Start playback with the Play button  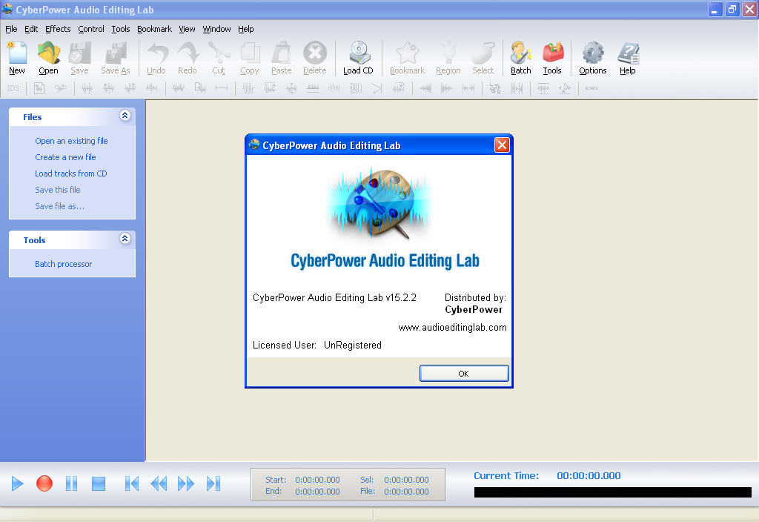pos(17,483)
